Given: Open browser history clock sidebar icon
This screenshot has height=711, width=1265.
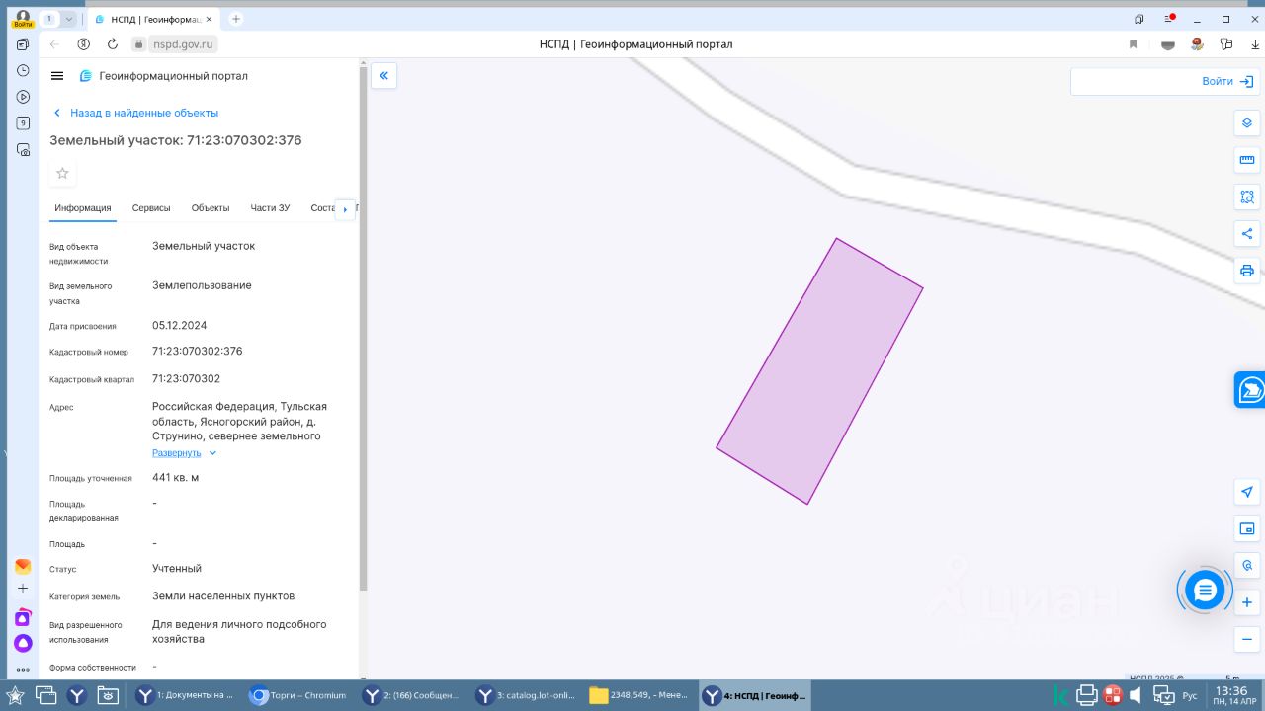Looking at the screenshot, I should tap(23, 71).
